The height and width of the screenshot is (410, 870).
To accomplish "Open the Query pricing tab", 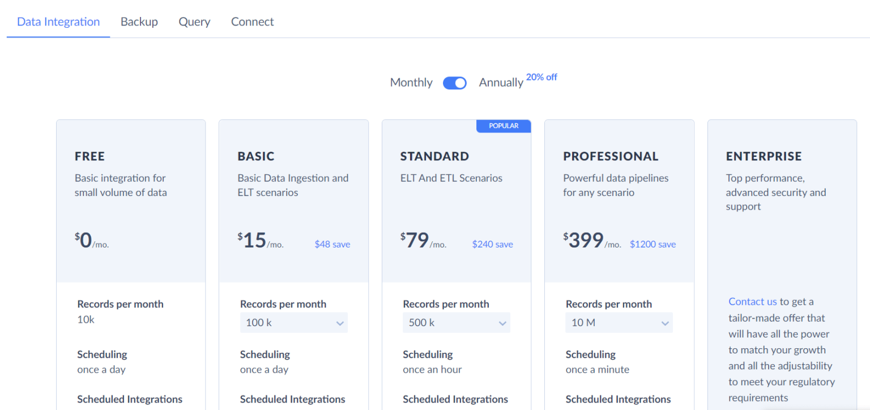I will pos(194,22).
